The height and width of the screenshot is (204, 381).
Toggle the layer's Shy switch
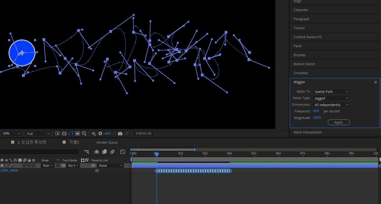coord(2,166)
